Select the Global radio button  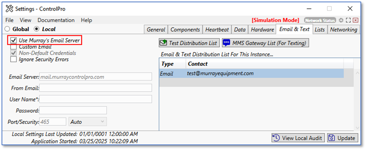(x=7, y=29)
